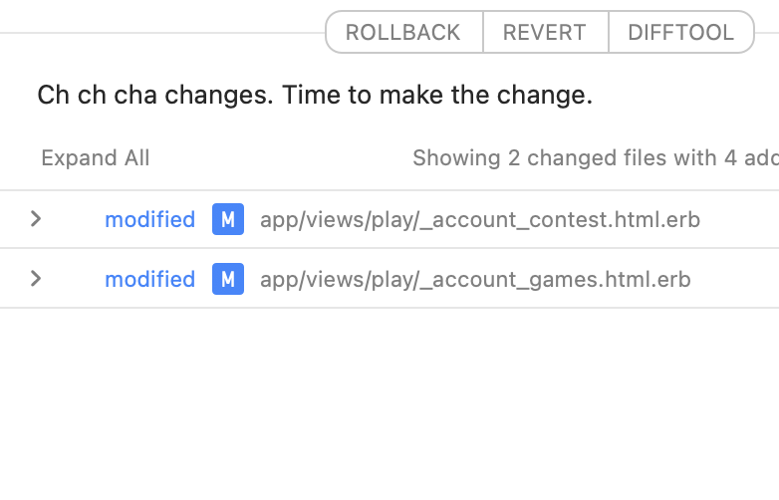
Task: Click the modified link for _account_games.html.erb
Action: pyautogui.click(x=149, y=279)
